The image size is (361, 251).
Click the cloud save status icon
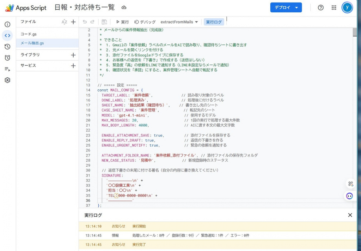[124, 8]
